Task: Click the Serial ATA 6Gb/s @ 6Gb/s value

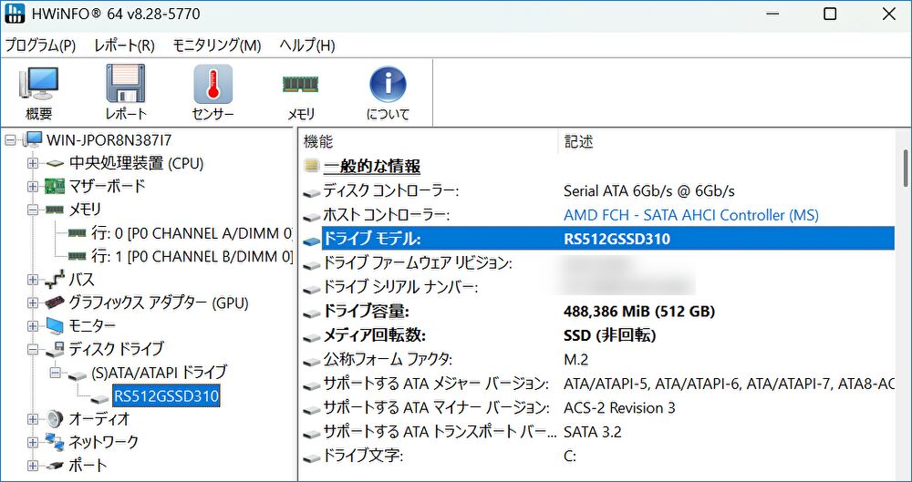Action: click(x=649, y=190)
